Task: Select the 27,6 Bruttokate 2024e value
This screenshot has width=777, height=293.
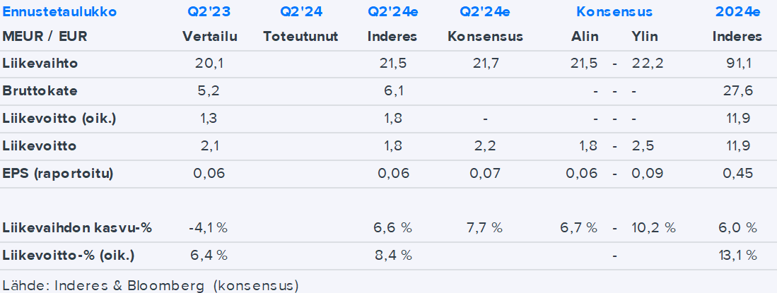Action: (x=737, y=90)
